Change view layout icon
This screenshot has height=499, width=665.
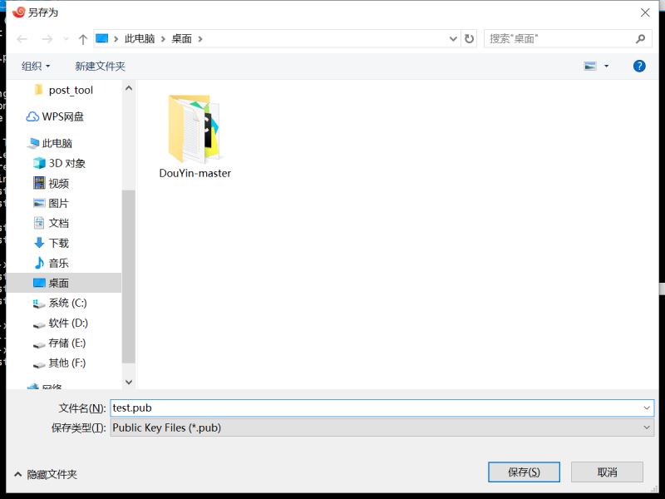click(x=590, y=66)
